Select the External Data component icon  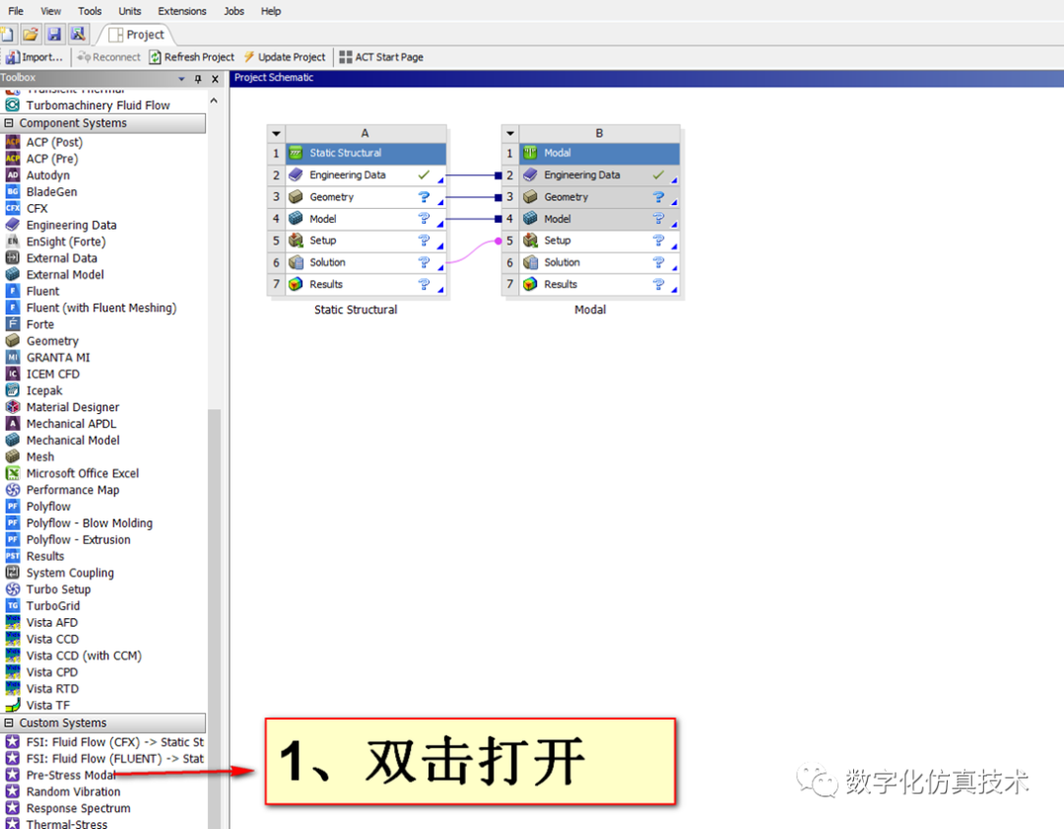12,258
